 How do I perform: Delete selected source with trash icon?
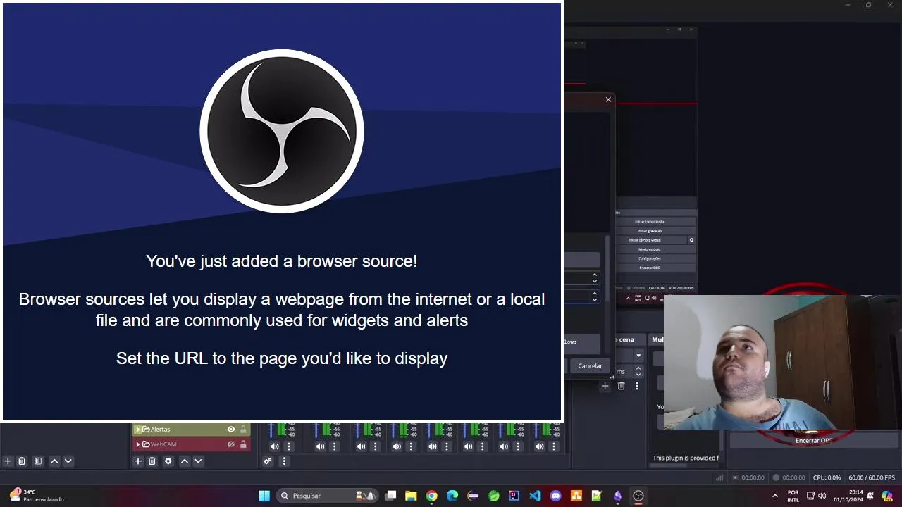[x=152, y=461]
